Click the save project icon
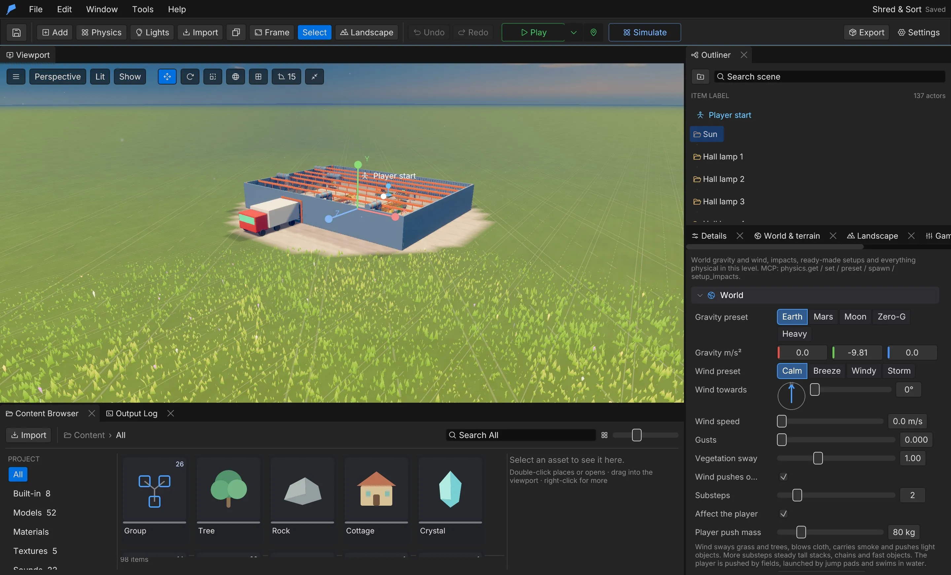The height and width of the screenshot is (575, 951). coord(16,32)
